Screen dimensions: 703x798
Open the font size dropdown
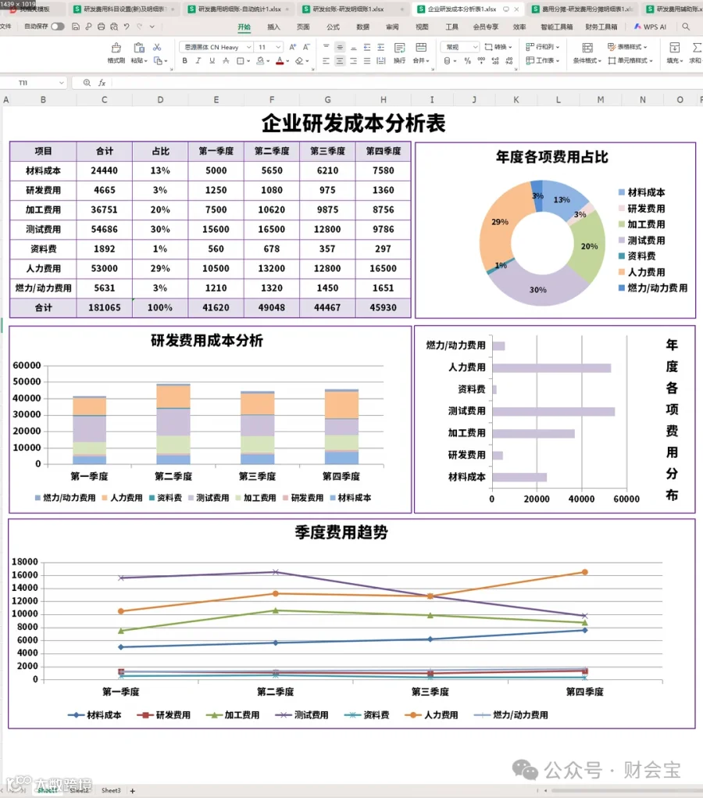278,48
